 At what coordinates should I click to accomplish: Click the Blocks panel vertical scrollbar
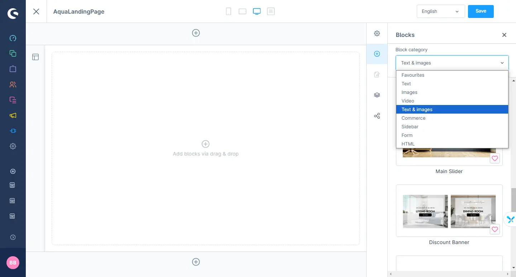click(513, 201)
